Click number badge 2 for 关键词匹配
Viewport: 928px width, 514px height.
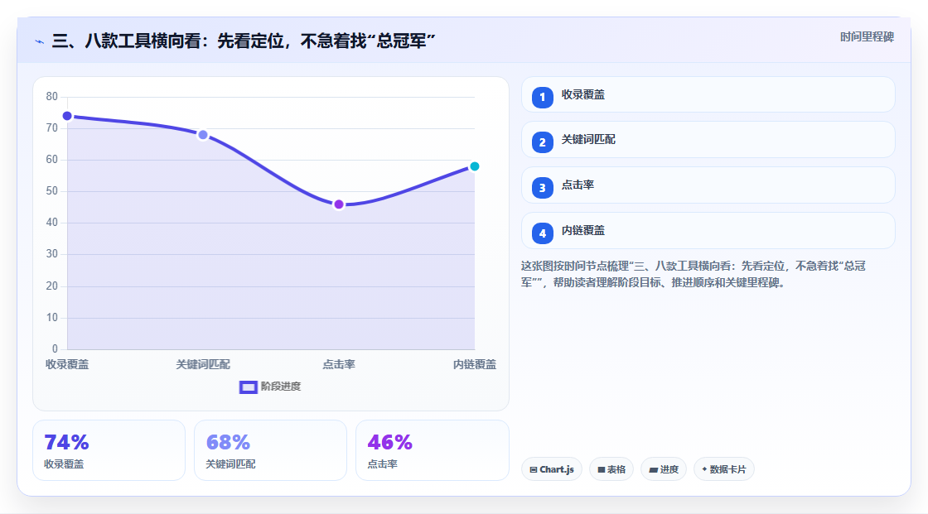[542, 142]
